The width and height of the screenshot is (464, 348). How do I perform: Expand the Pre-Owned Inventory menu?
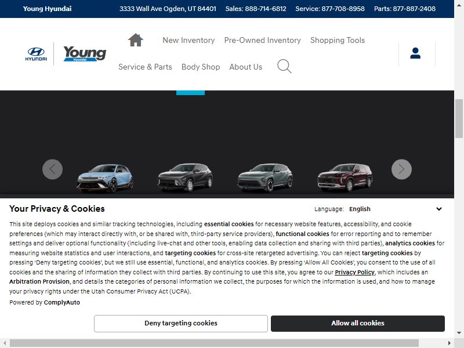tap(263, 40)
